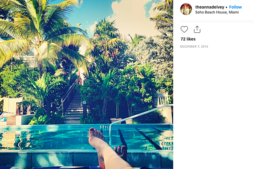The width and height of the screenshot is (254, 169).
Task: Show who liked via 72 likes
Action: (x=188, y=39)
